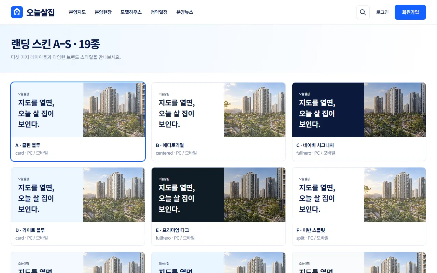This screenshot has height=273, width=437.
Task: Select 모델하우스 in the navigation
Action: 131,12
